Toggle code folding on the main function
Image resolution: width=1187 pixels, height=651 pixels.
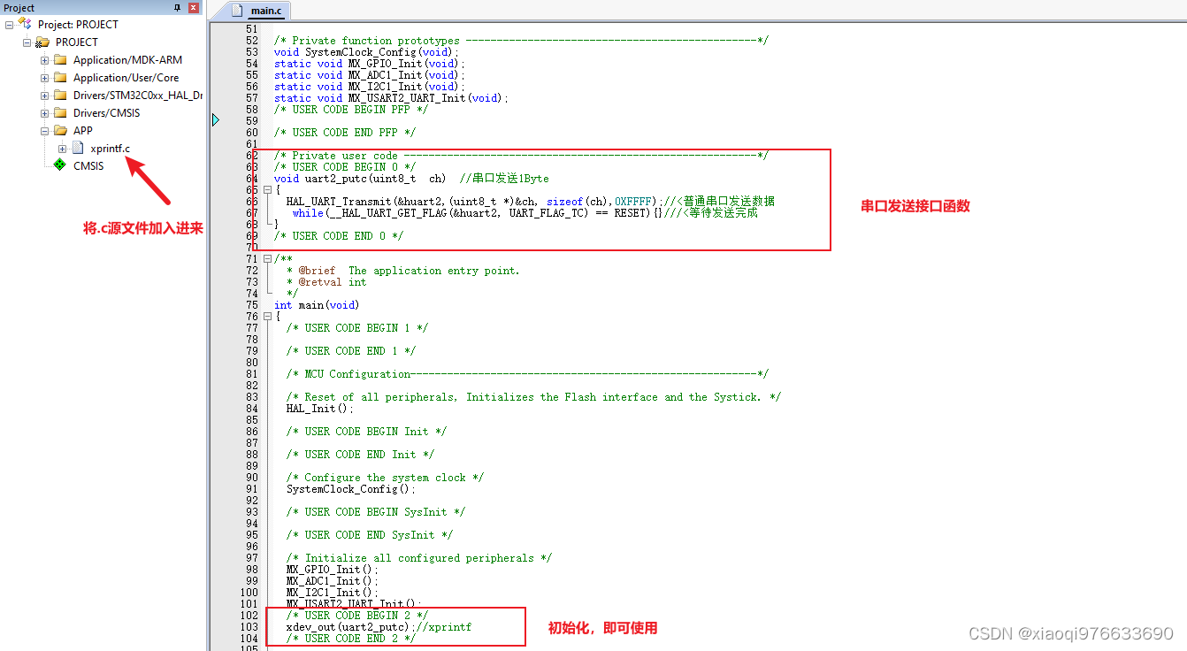(268, 316)
